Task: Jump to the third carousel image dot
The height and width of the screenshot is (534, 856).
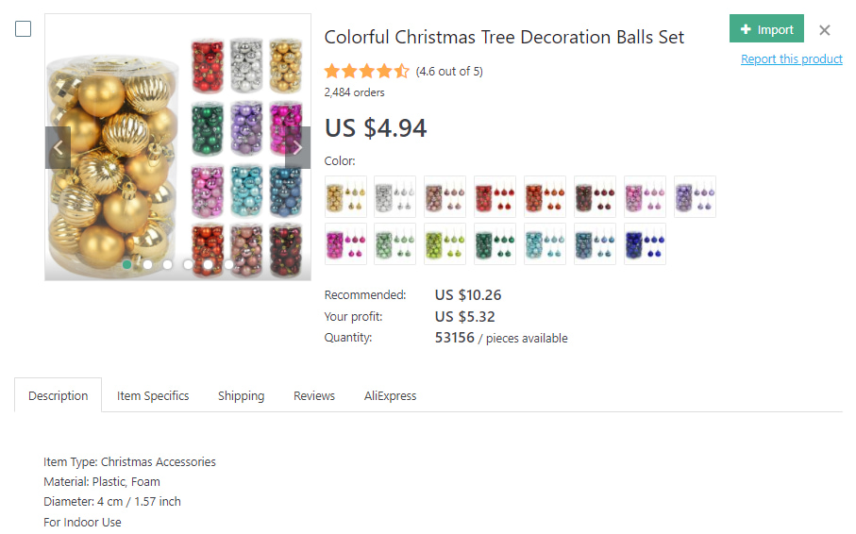Action: click(167, 265)
